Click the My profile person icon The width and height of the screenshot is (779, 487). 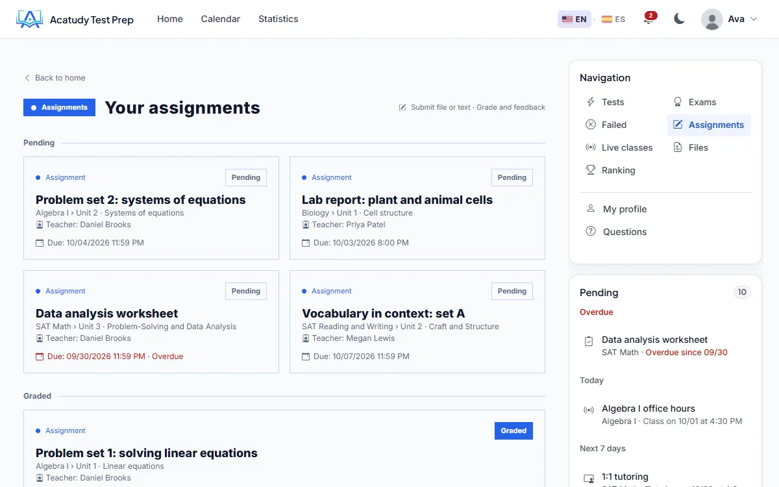[x=591, y=209]
